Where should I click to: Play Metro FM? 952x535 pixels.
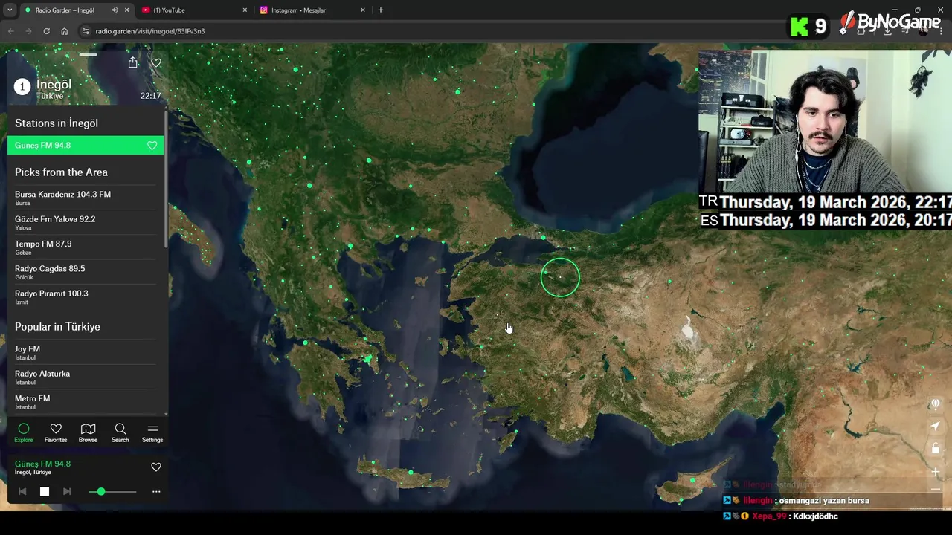click(x=86, y=402)
